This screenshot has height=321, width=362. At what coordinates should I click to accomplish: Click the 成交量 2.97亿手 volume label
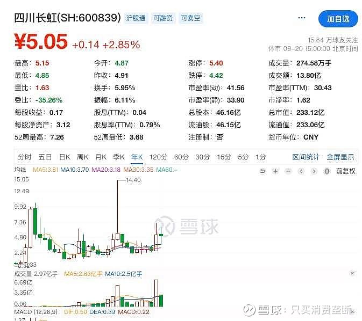pyautogui.click(x=36, y=274)
